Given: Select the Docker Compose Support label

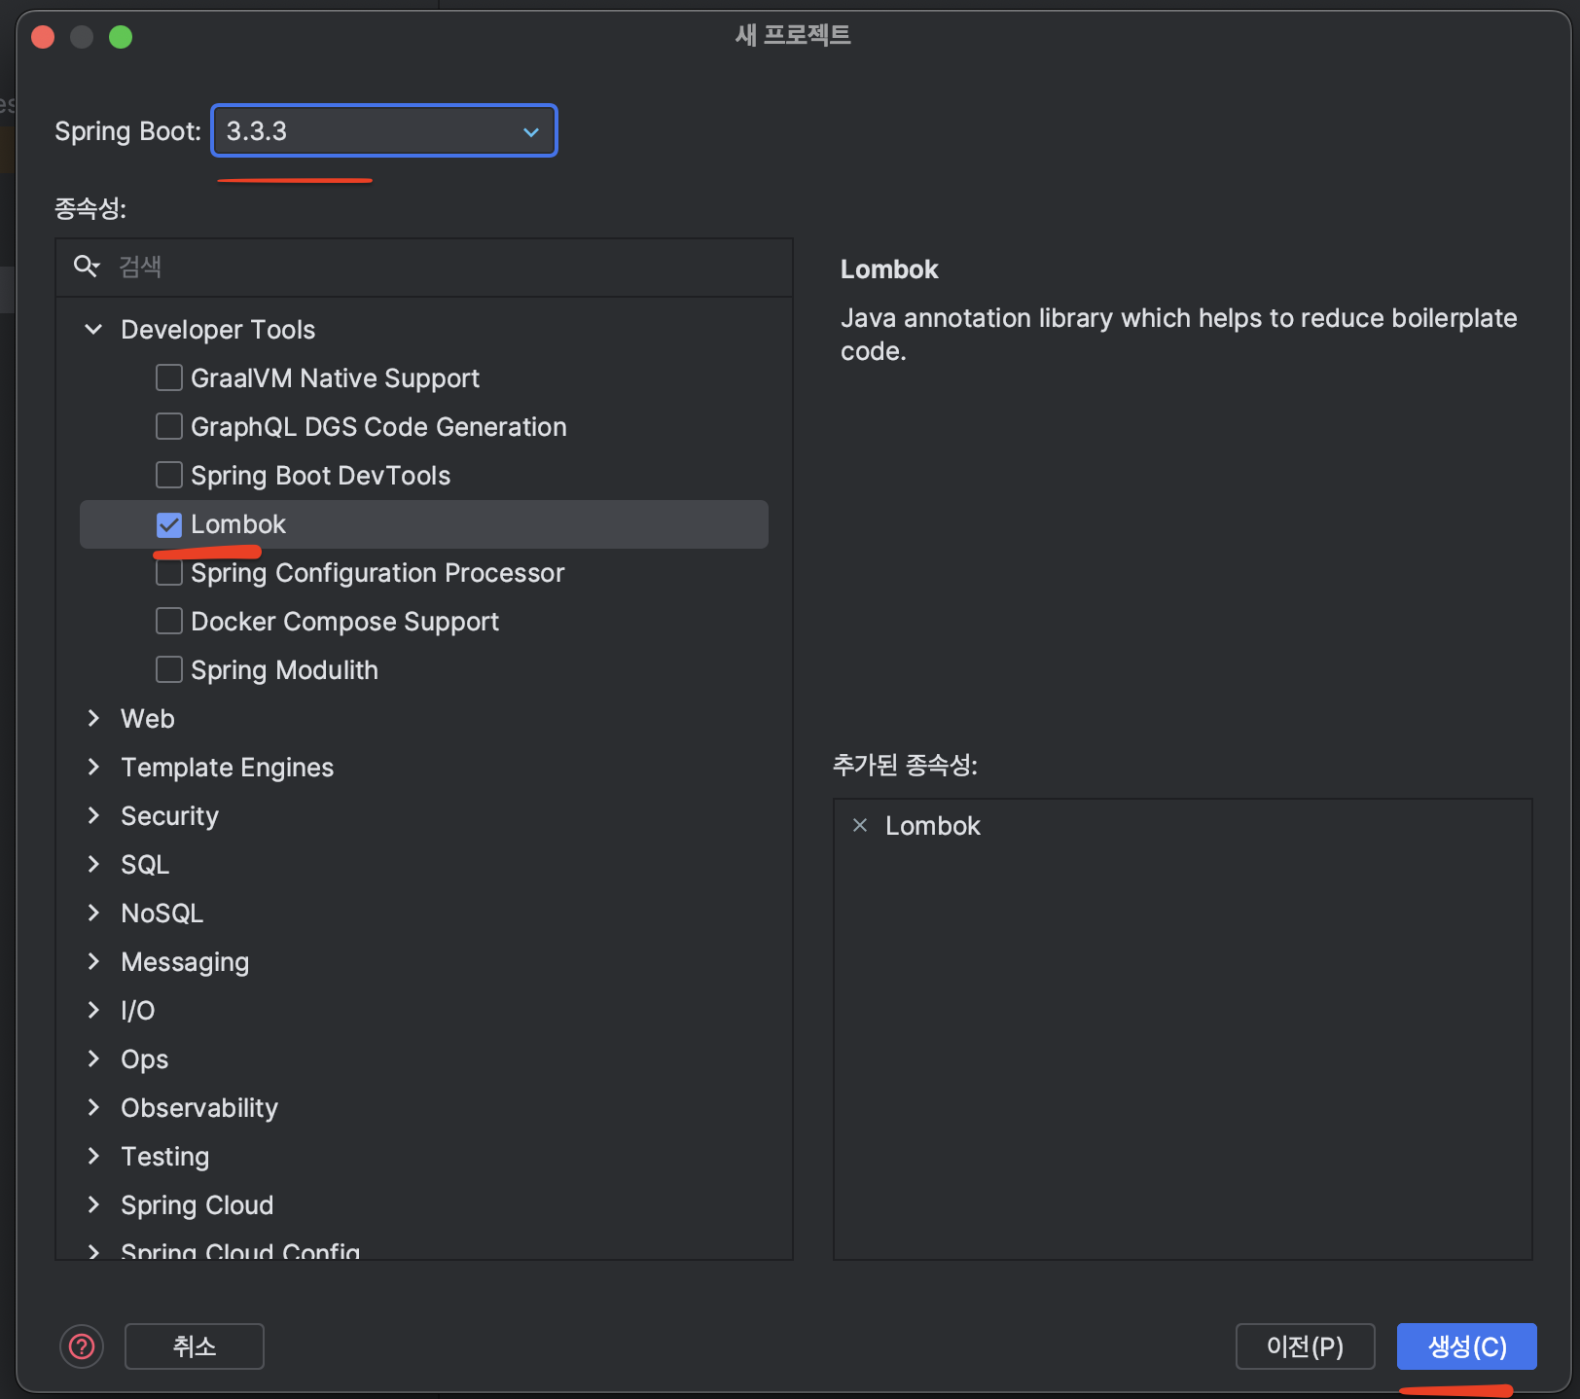Looking at the screenshot, I should [344, 622].
